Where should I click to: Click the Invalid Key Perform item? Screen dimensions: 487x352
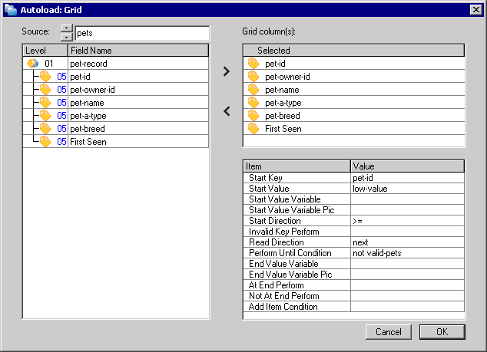coord(297,232)
